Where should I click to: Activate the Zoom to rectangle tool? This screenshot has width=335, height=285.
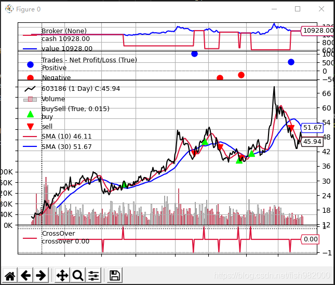(x=78, y=275)
